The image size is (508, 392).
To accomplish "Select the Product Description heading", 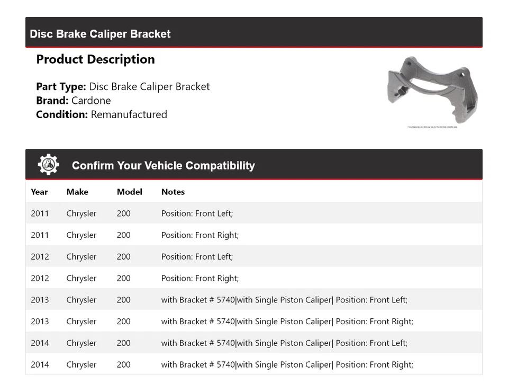I will click(95, 59).
